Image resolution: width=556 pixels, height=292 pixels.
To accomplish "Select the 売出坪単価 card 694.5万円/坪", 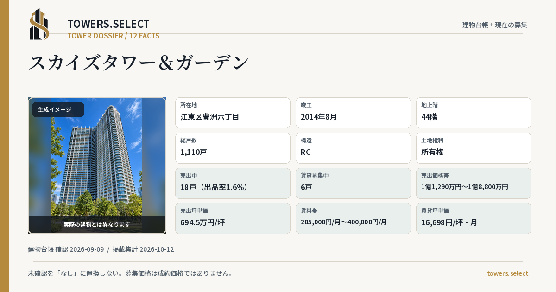I will click(x=233, y=218).
